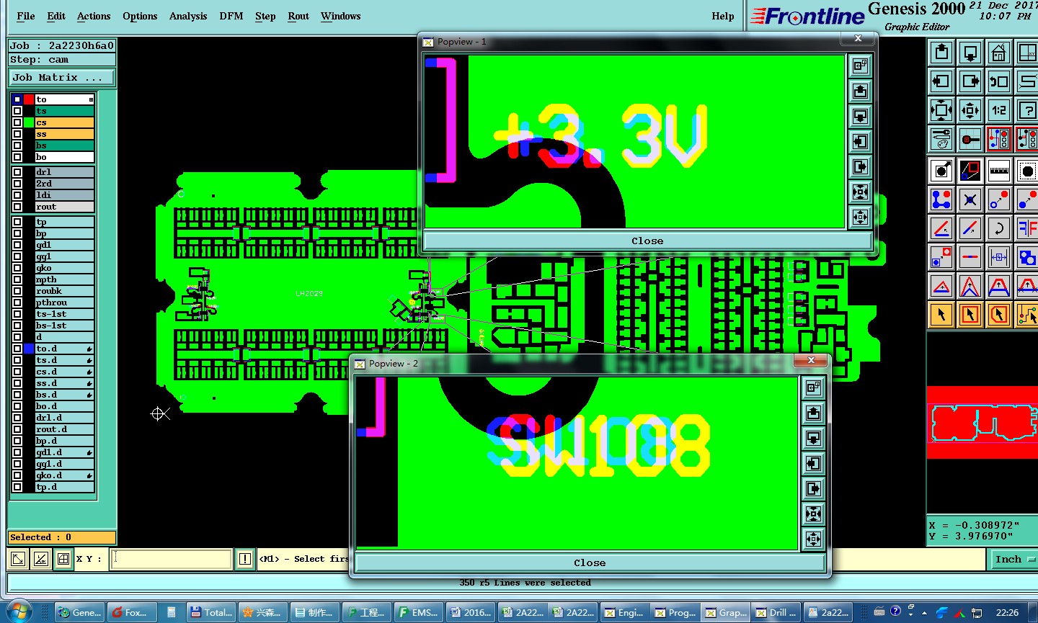Click the XY coordinate input field
The height and width of the screenshot is (623, 1038).
pos(172,559)
